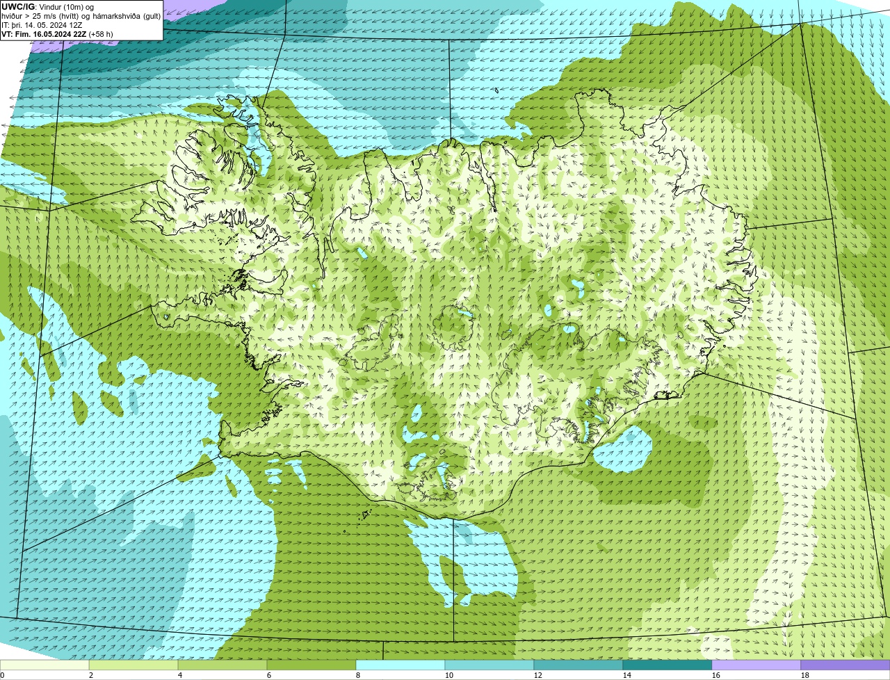Click the '4' label on the color scale
Image resolution: width=890 pixels, height=680 pixels.
point(180,675)
